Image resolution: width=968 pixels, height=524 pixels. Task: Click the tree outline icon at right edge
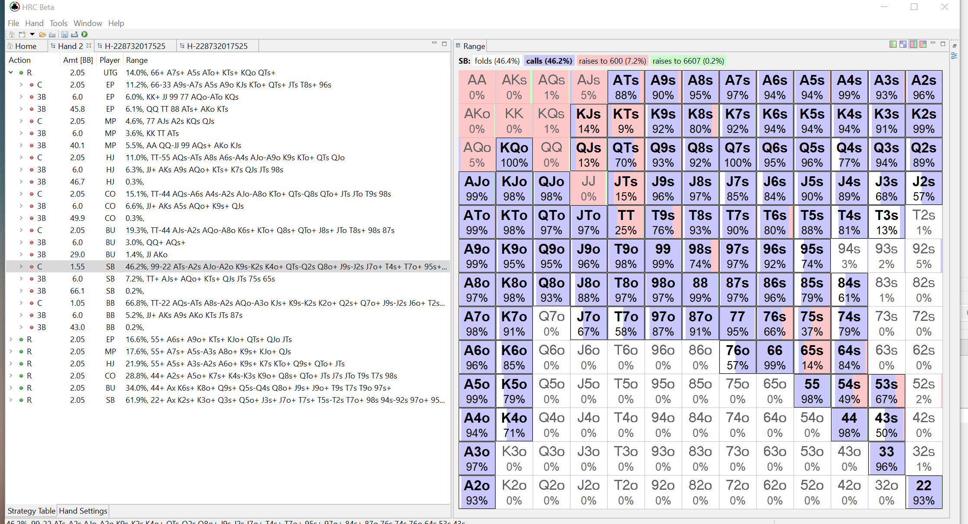click(954, 55)
